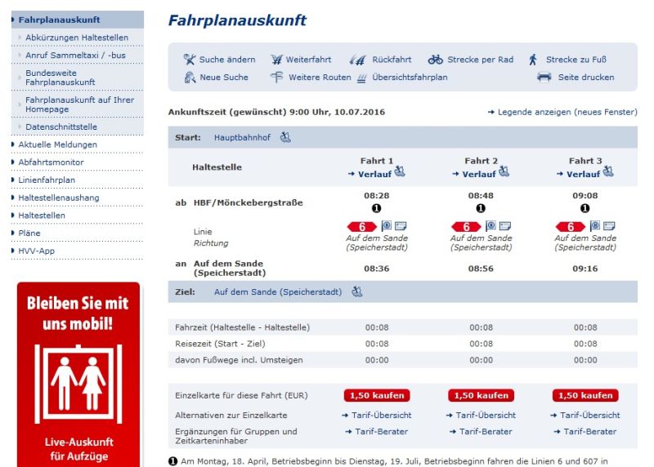Expand the Pläne sidebar section
The image size is (654, 467).
[x=29, y=233]
